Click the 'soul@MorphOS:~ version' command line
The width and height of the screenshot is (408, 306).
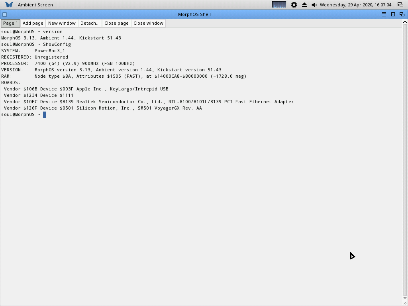coord(32,31)
